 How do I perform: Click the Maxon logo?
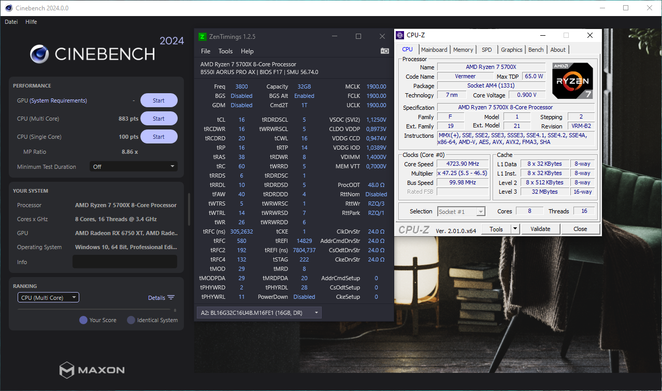(x=92, y=370)
